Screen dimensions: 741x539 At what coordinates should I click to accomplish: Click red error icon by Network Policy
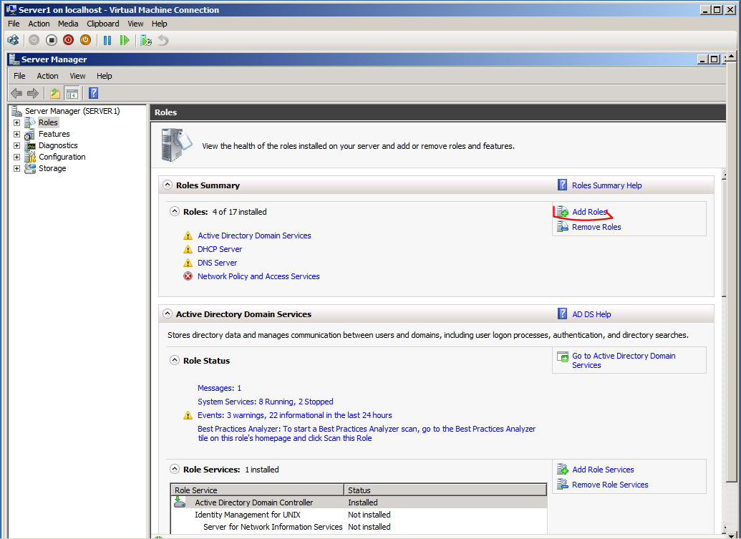click(x=188, y=276)
